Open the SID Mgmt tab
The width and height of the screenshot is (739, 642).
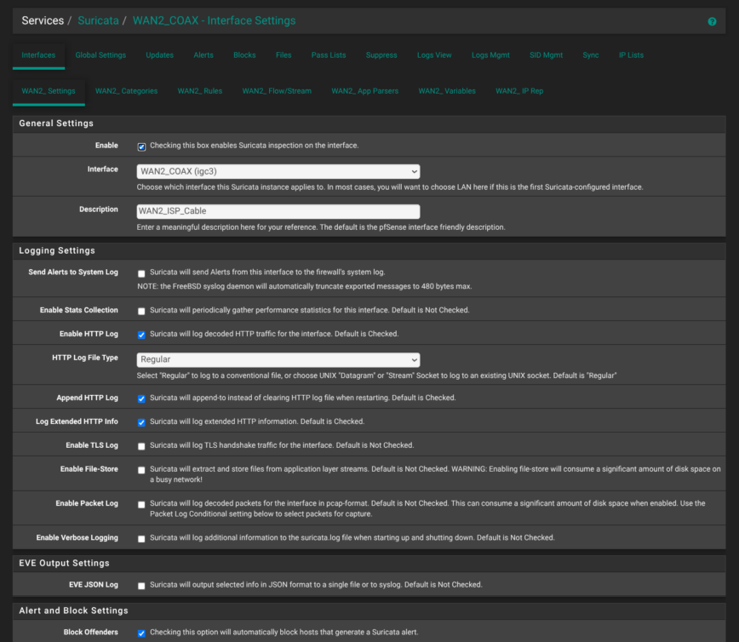547,55
